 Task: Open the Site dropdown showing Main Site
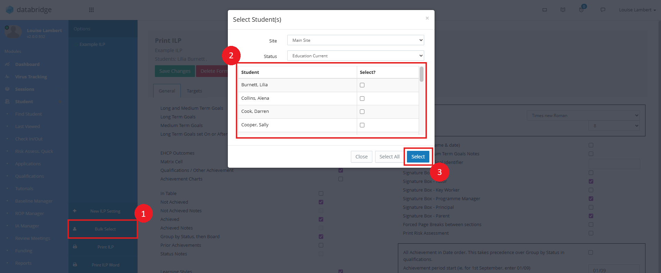pyautogui.click(x=355, y=40)
